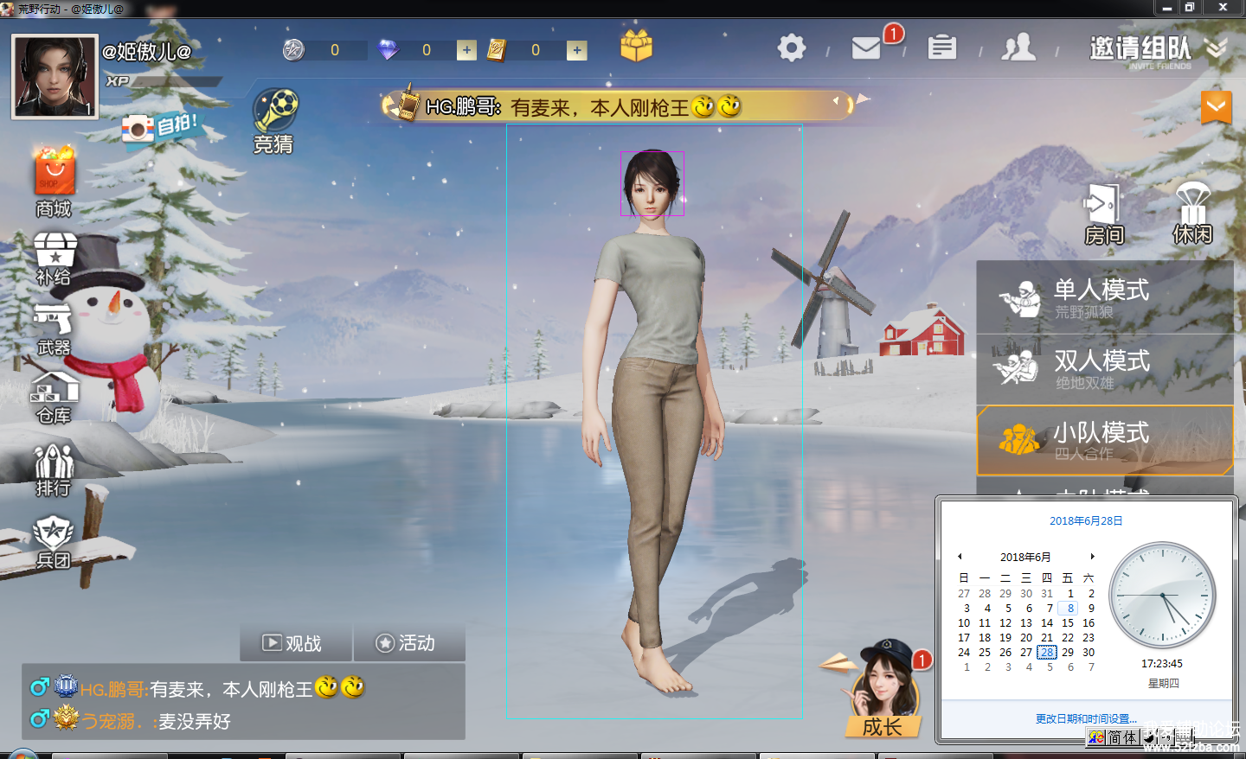Click the 邀请组队 invite friends button

tap(1140, 50)
